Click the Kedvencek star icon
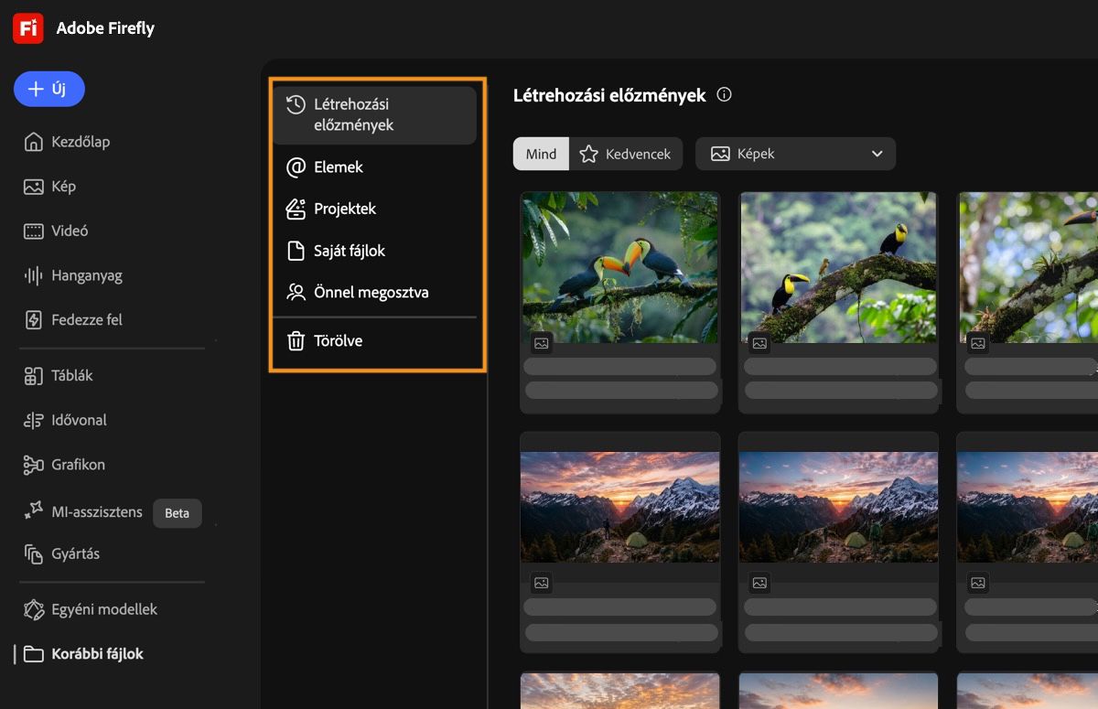 pos(589,154)
